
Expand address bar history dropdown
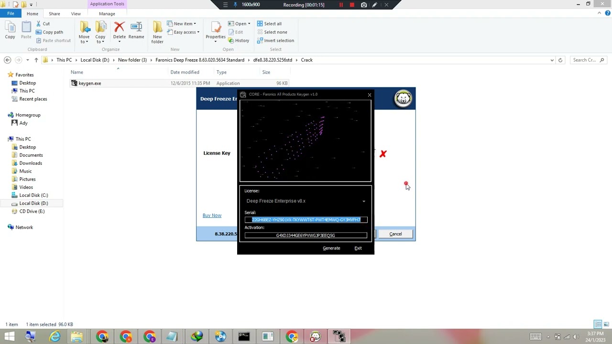(x=552, y=60)
